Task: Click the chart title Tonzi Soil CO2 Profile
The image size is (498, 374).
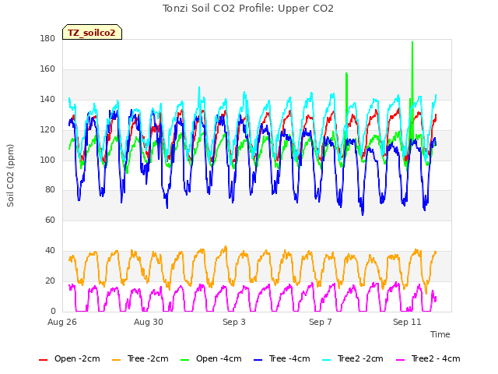Action: click(248, 9)
